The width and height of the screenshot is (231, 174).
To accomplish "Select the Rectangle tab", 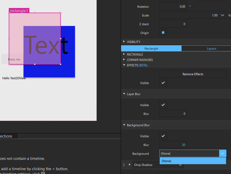I will [151, 49].
